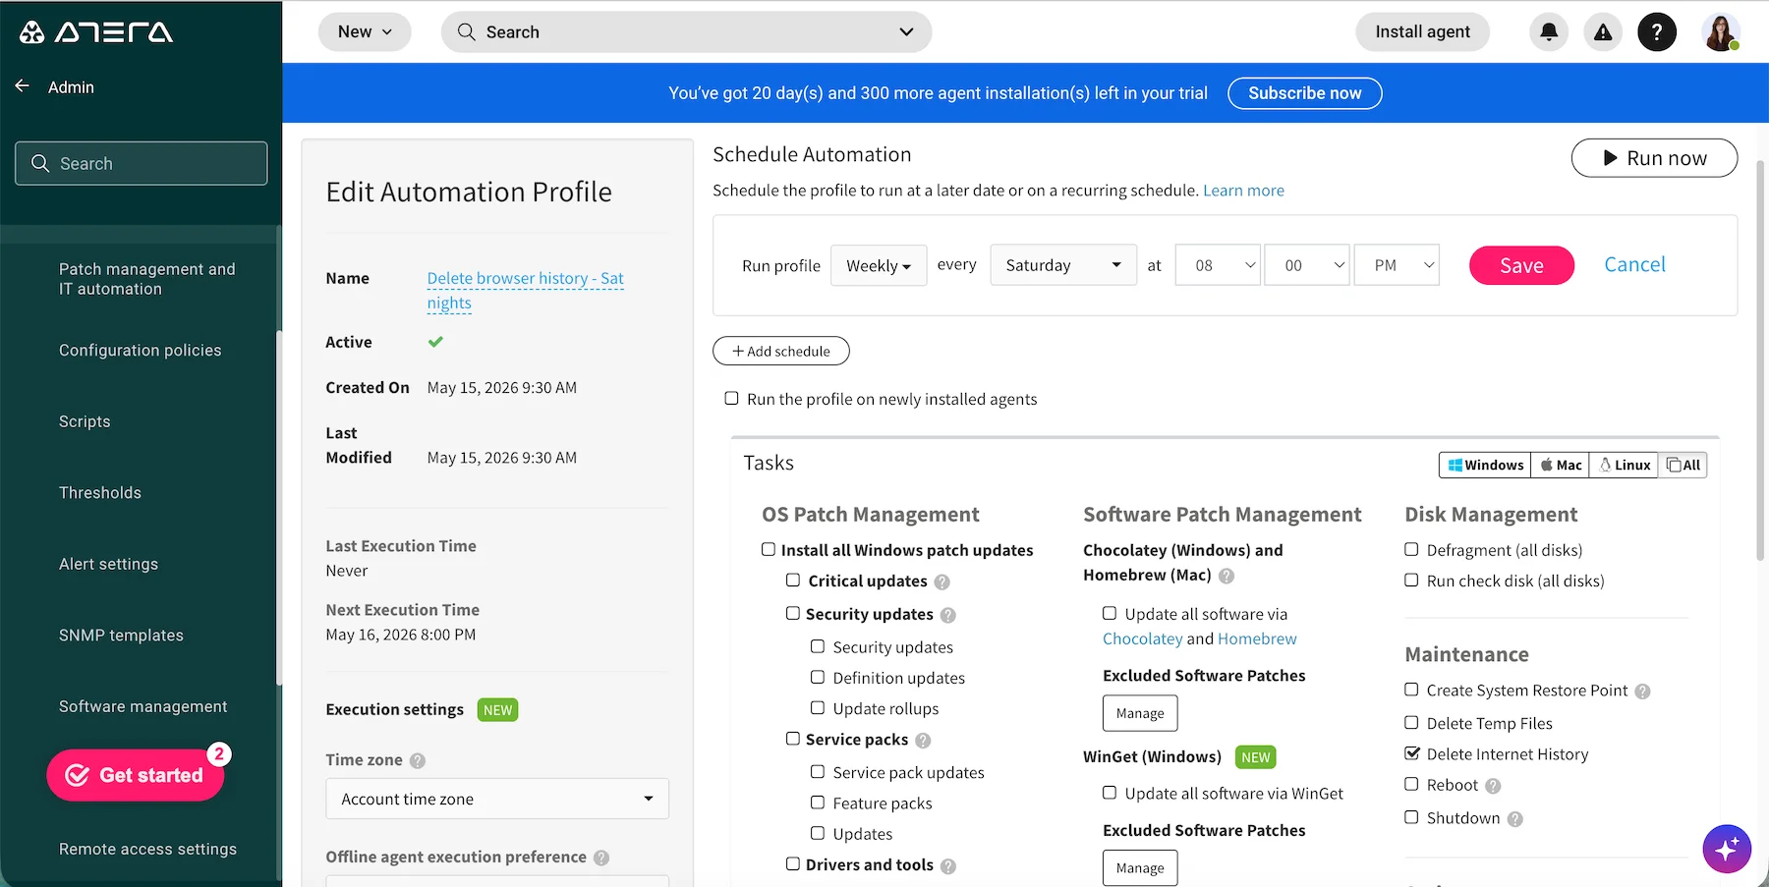Click help icon next to Critical updates
This screenshot has width=1769, height=887.
click(x=942, y=582)
